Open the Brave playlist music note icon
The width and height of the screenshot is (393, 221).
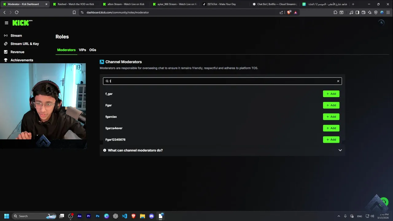pyautogui.click(x=351, y=12)
